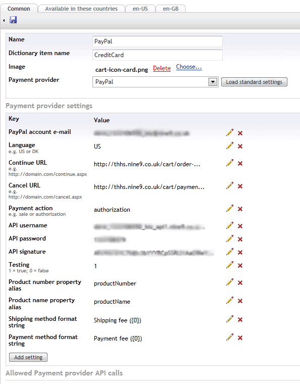The image size is (300, 384).
Task: Click the Choose... image link
Action: coord(189,67)
